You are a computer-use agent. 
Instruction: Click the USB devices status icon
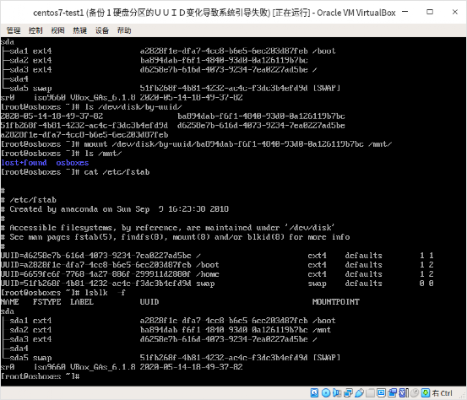click(359, 393)
